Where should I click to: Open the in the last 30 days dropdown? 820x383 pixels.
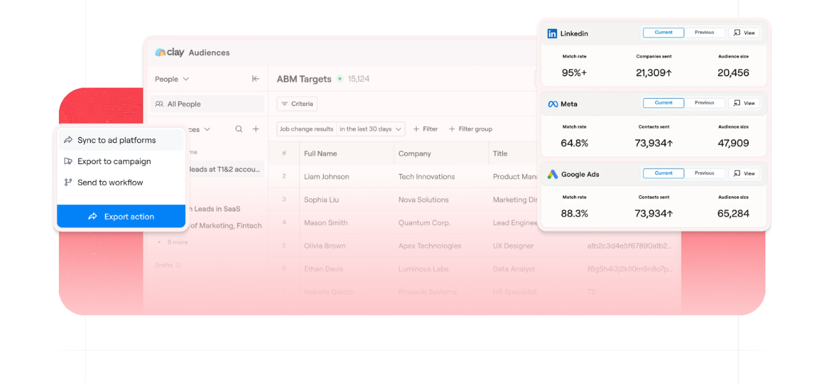coord(370,129)
